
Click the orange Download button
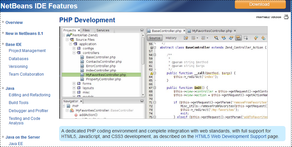coord(260,5)
